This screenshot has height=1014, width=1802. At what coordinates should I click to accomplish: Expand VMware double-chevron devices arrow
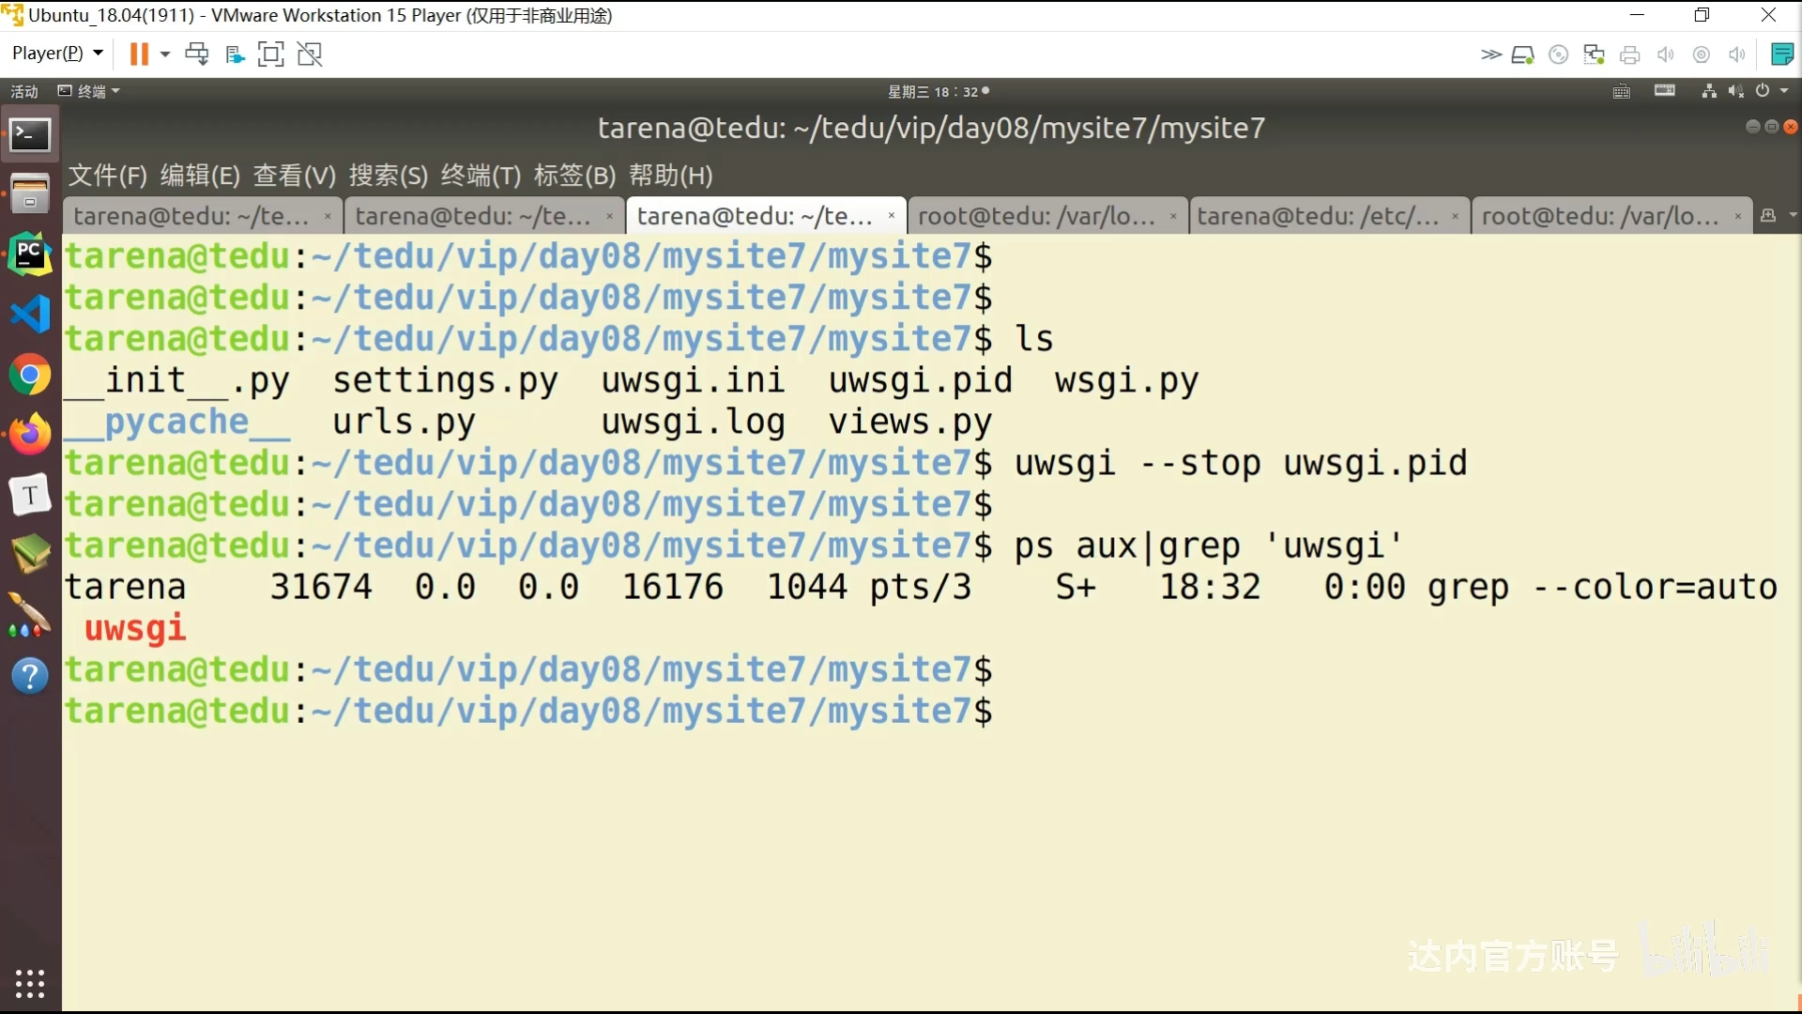[x=1490, y=54]
